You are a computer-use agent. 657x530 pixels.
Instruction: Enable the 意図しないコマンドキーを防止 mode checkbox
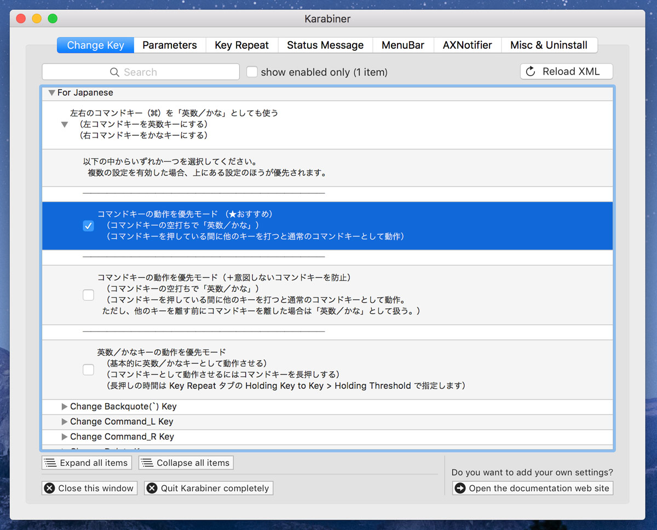(x=88, y=295)
